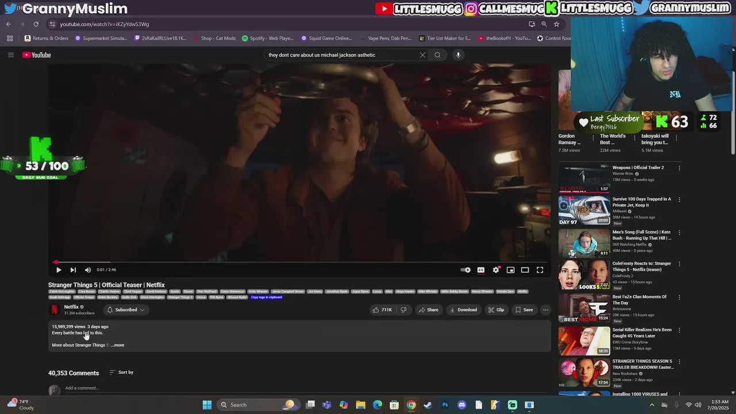
Task: Open Shop - Cat Modz bookmark
Action: pos(214,39)
